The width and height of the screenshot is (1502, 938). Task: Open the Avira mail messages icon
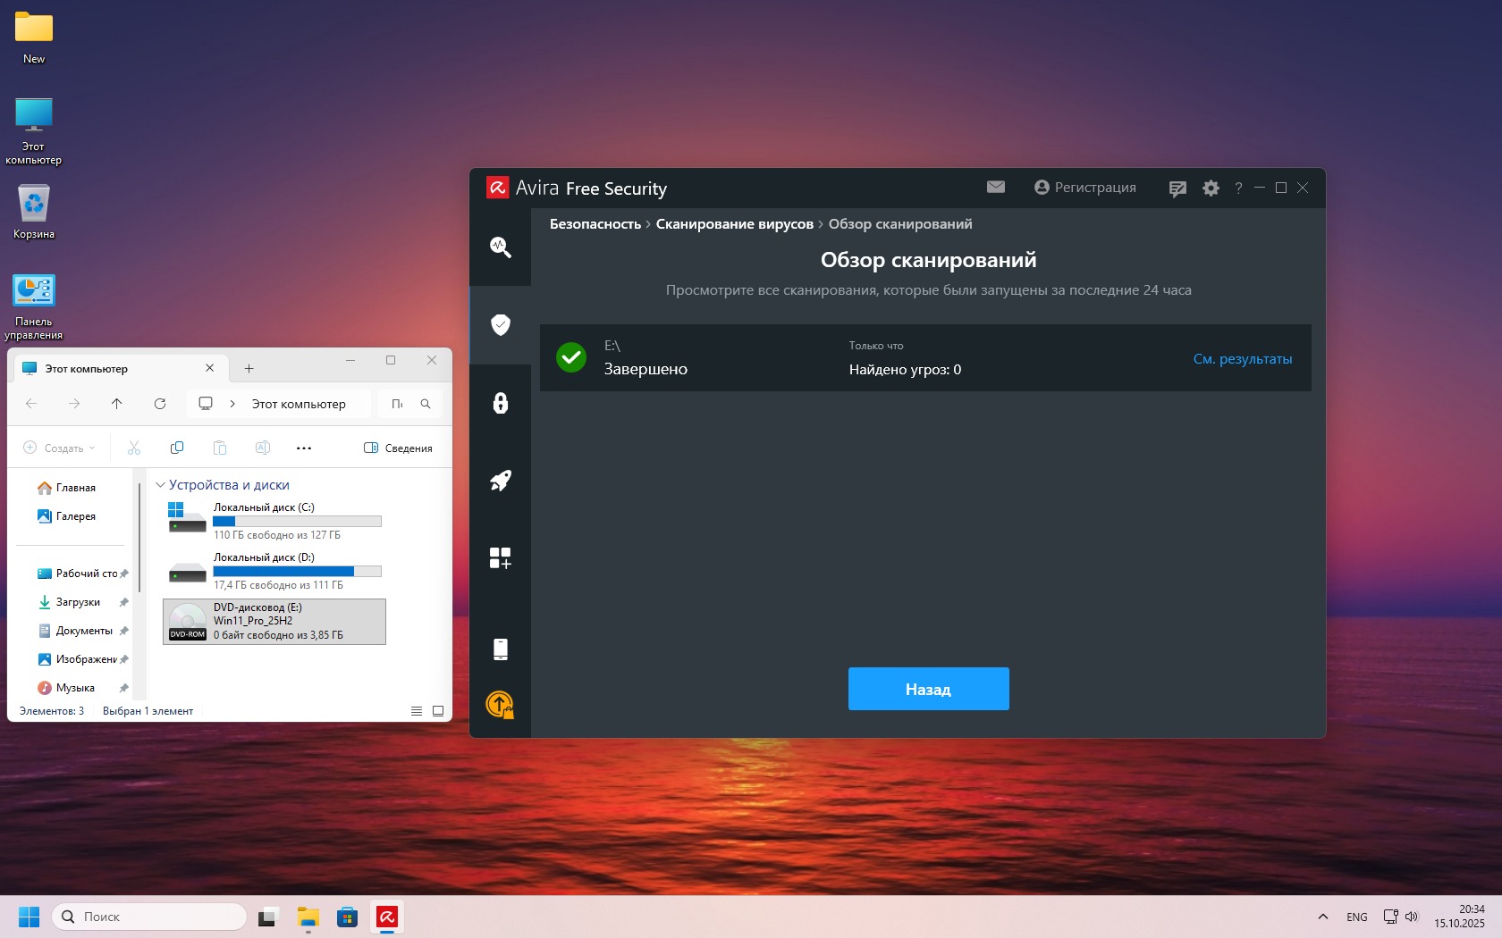[995, 187]
